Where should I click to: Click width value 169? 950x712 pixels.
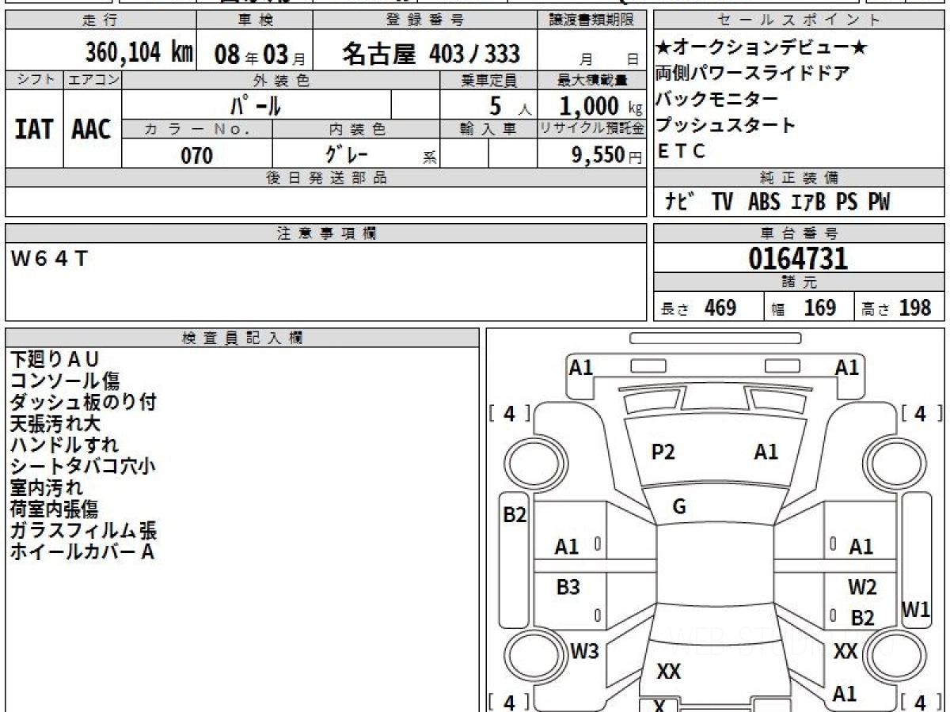pyautogui.click(x=819, y=308)
